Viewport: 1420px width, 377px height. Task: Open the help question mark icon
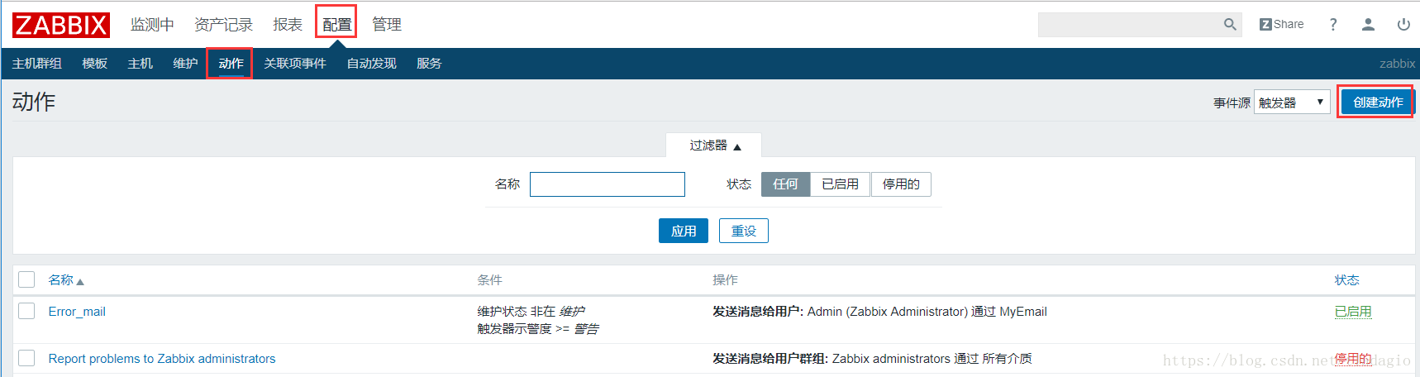(1332, 25)
